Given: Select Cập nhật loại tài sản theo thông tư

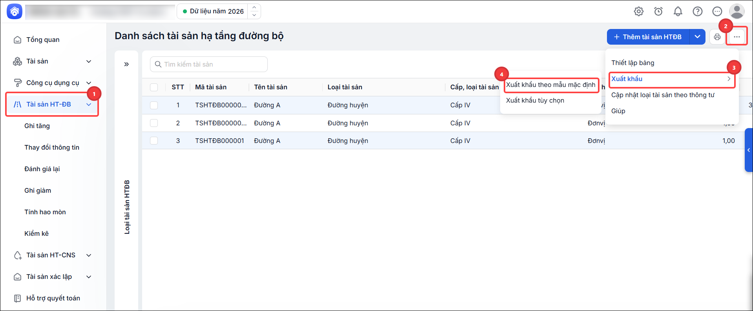Looking at the screenshot, I should coord(663,95).
